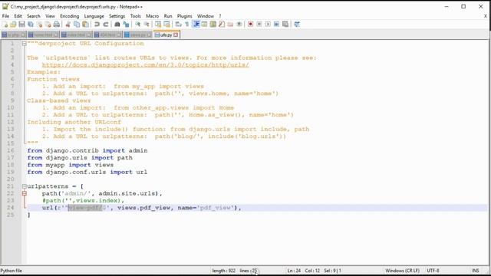Toggle Show All Characters pilcrow icon
Viewport: 491px width, 276px height.
coord(187,25)
